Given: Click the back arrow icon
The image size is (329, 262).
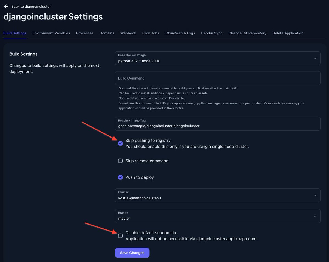Looking at the screenshot, I should (x=6, y=6).
